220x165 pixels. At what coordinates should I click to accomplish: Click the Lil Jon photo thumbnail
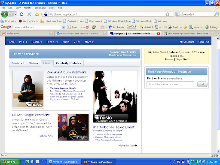pos(73,127)
